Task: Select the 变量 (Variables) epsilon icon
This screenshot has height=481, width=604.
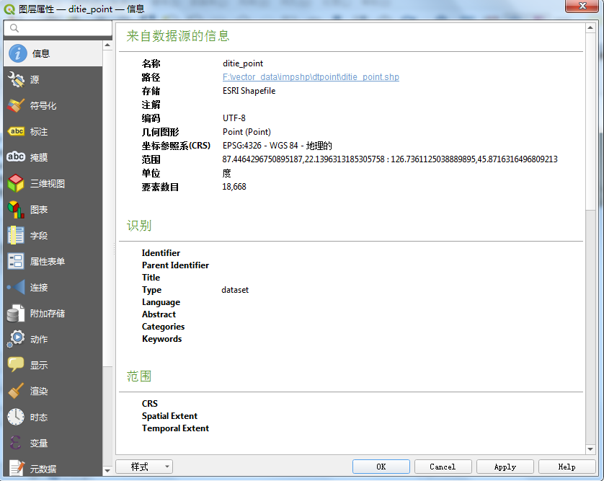Action: [x=16, y=443]
